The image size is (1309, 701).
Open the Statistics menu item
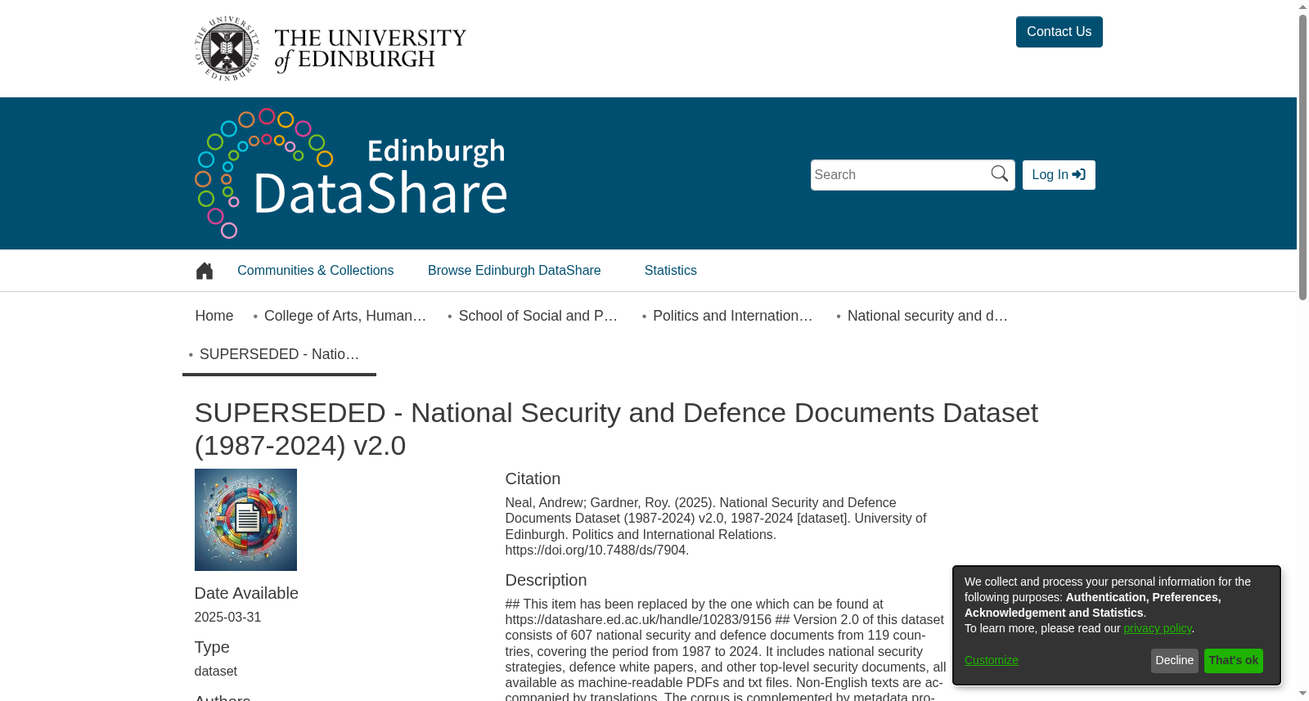pyautogui.click(x=670, y=271)
